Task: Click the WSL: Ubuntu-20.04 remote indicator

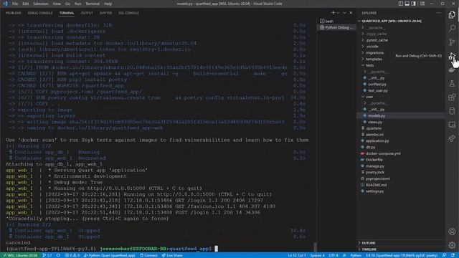Action: click(x=20, y=255)
